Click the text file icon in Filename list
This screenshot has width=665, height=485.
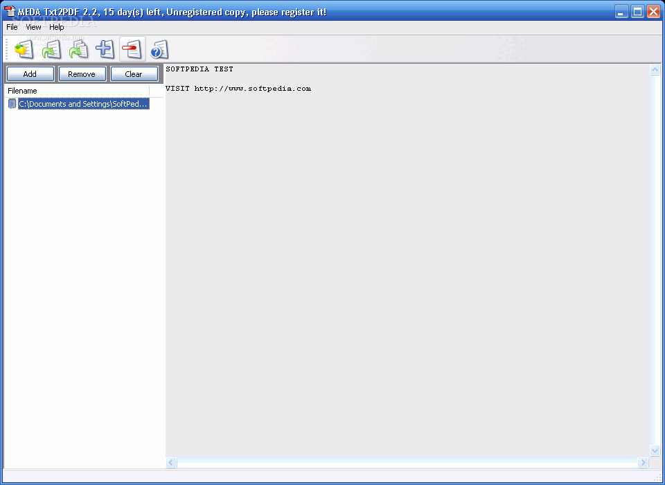coord(12,103)
